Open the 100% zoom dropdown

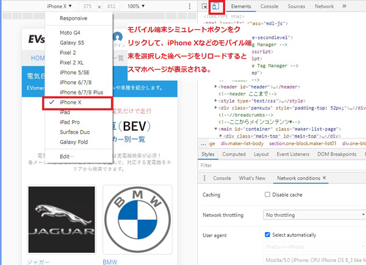click(136, 6)
